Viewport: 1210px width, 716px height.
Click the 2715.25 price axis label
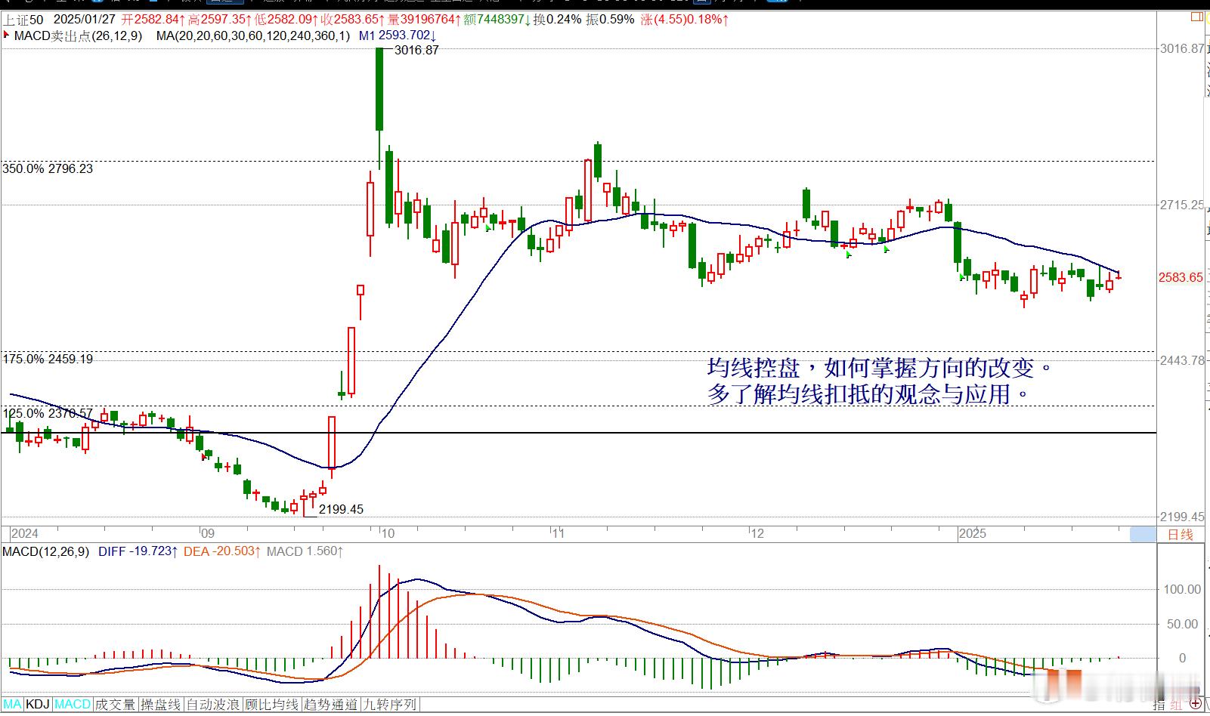point(1182,205)
